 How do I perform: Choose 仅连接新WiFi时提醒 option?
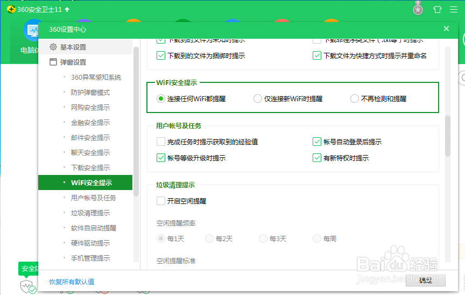point(258,99)
